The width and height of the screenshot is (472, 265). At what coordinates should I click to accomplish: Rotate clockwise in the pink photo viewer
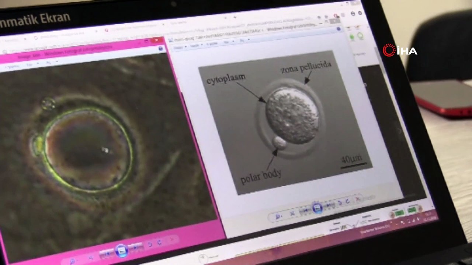[x=160, y=243]
